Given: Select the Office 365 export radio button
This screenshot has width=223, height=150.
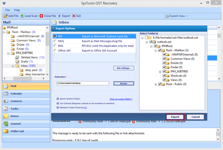Looking at the screenshot, I should (55, 51).
